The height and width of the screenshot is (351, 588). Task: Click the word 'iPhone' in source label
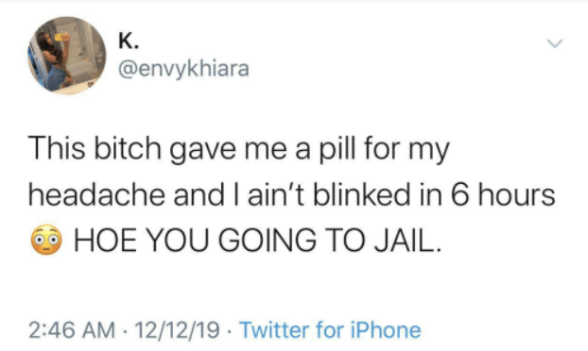386,330
